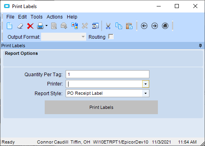Open the Report Style dropdown

145,93
